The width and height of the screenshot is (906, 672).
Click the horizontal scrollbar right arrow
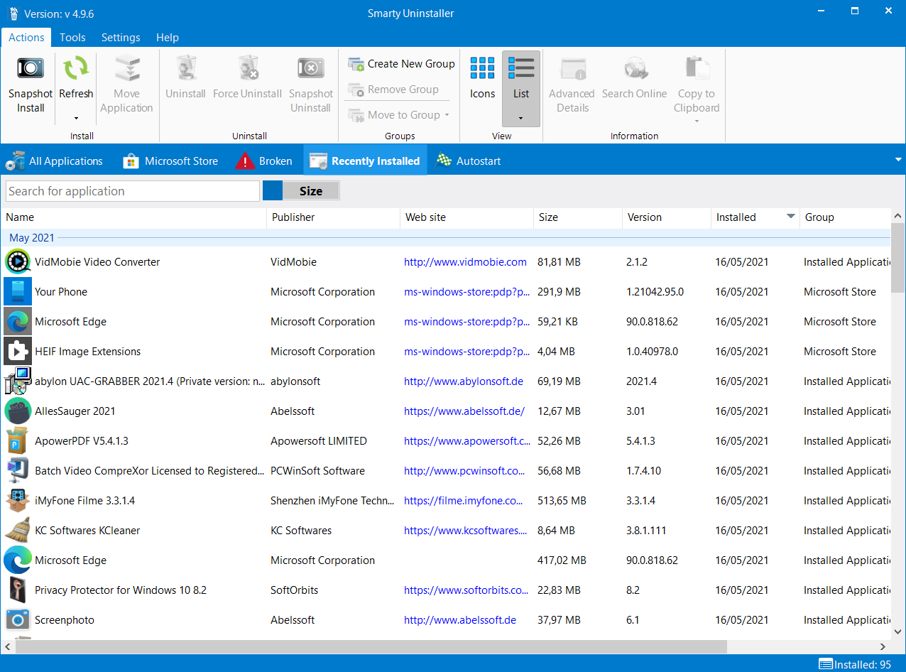coord(883,646)
